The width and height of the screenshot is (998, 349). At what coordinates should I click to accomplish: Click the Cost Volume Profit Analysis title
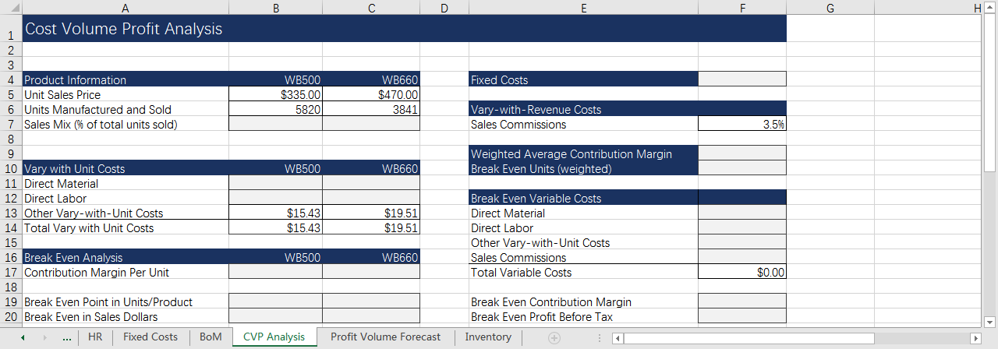(124, 29)
